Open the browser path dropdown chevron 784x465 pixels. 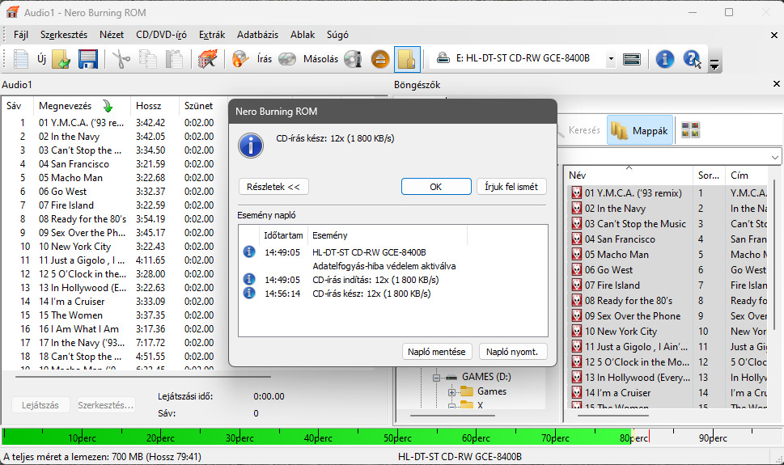774,157
